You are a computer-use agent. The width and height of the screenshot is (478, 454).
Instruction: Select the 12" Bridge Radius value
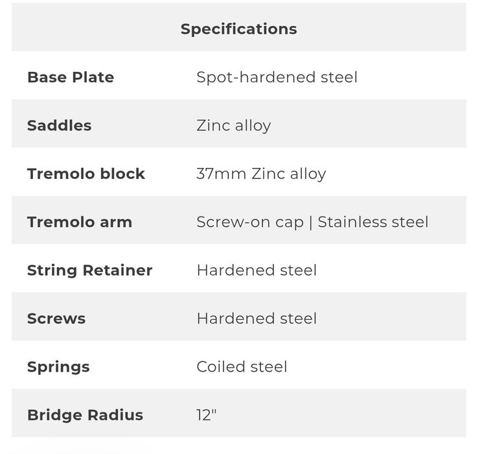206,415
